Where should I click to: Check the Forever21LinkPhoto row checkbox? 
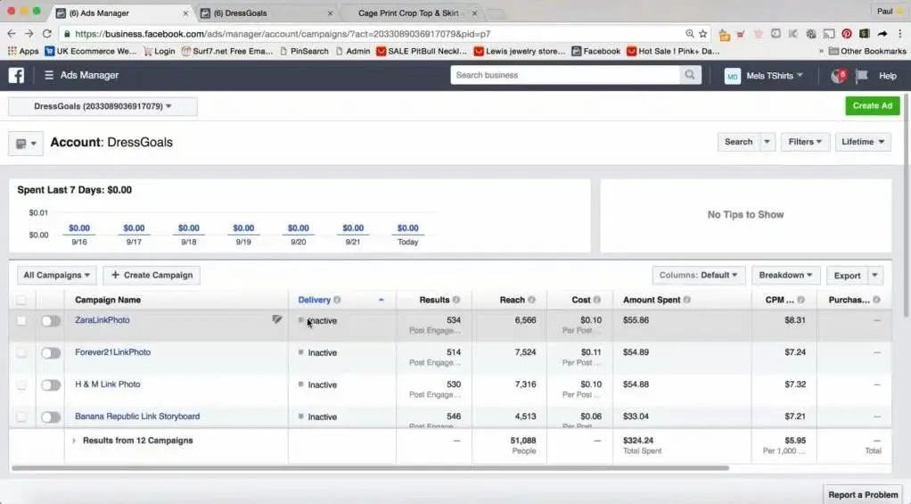pyautogui.click(x=21, y=353)
